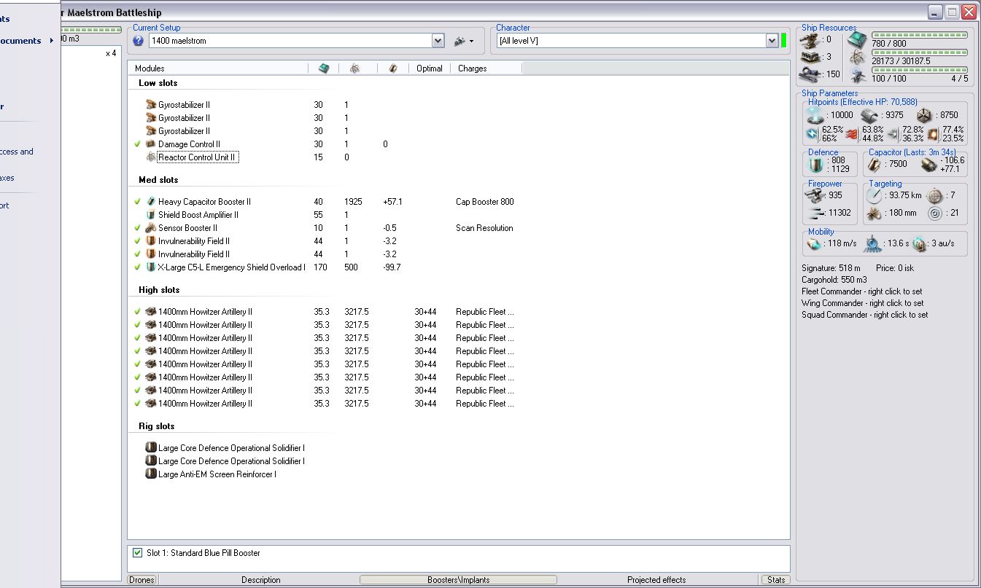981x588 pixels.
Task: Sort by the powergrid column header icon
Action: [354, 68]
